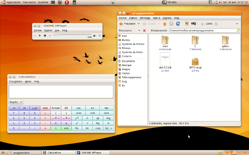The image size is (249, 155).
Task: Click the division button on calculator
Action: click(45, 113)
